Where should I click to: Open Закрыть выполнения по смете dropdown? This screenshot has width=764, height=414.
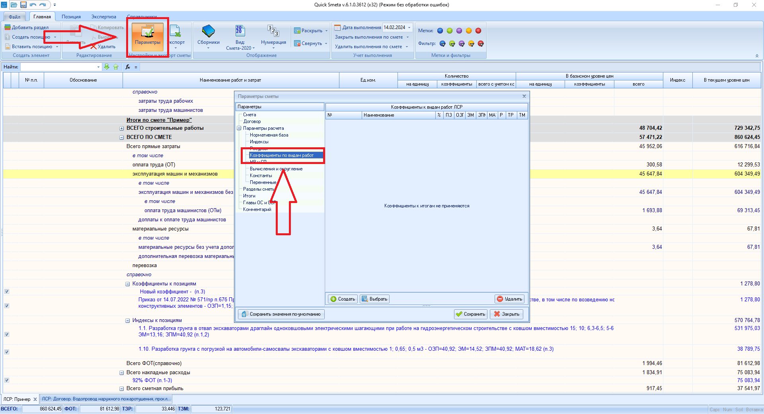click(x=407, y=37)
